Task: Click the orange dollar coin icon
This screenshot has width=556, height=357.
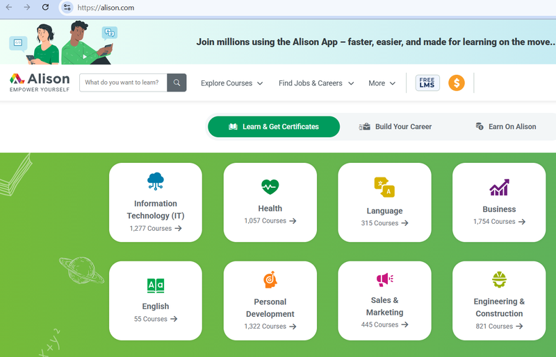Action: point(457,82)
